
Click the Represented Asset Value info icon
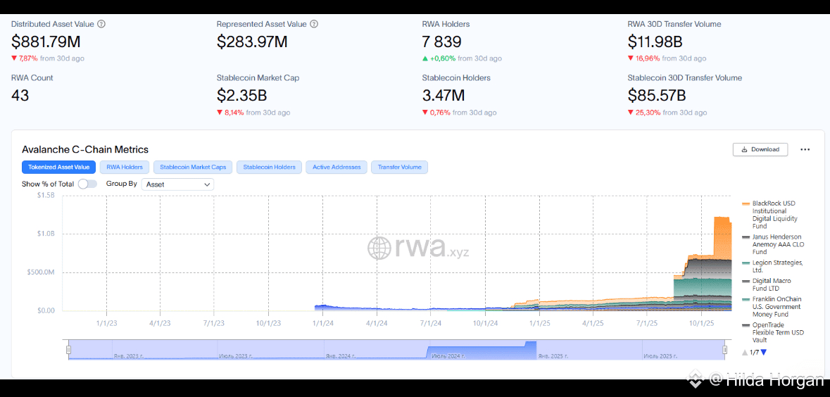coord(314,24)
